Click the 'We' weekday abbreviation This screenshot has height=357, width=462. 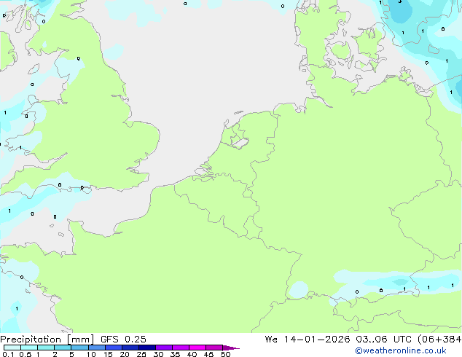pos(271,340)
